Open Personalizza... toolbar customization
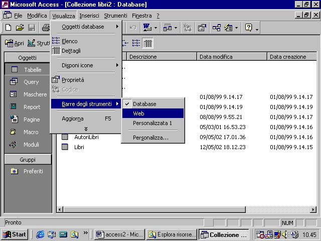The width and height of the screenshot is (321, 241). (153, 138)
